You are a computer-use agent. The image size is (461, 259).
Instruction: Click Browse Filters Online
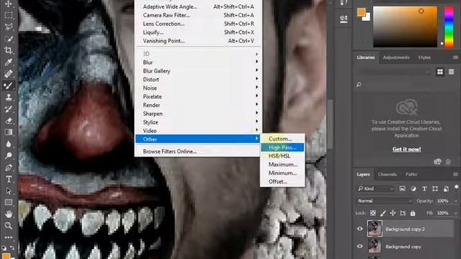[170, 152]
